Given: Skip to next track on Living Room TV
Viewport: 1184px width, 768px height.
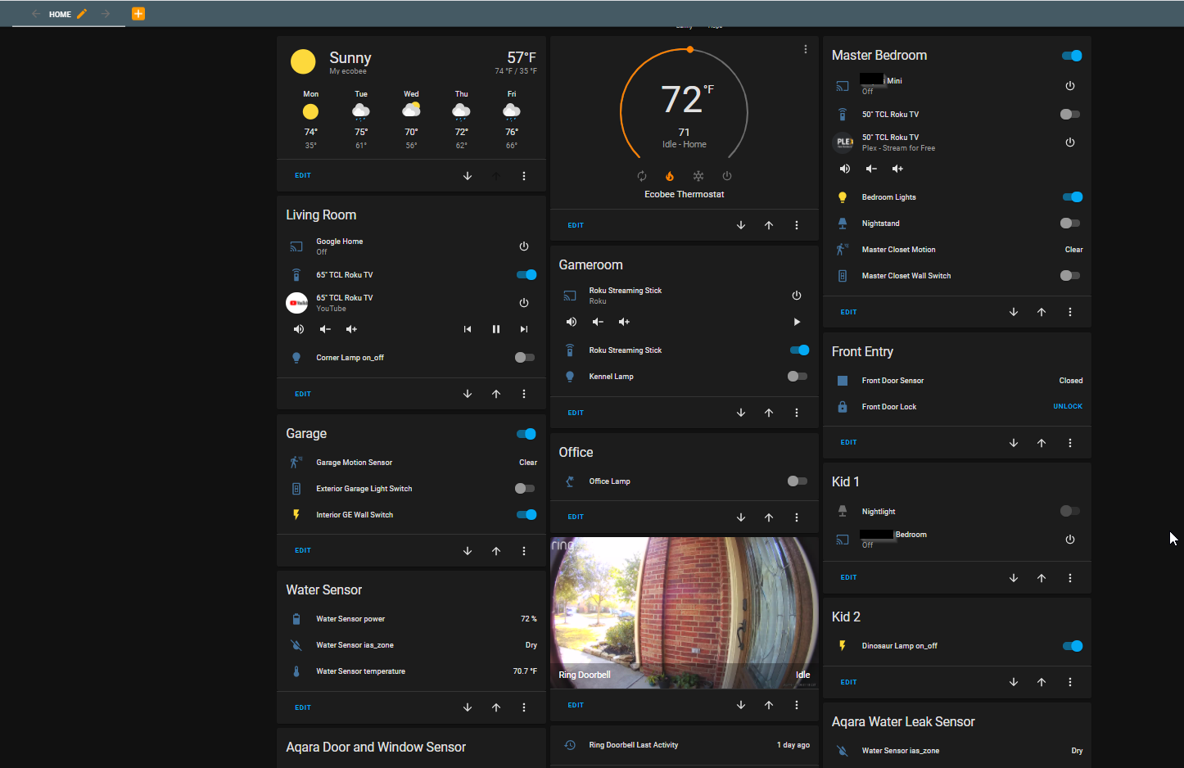Looking at the screenshot, I should tap(523, 328).
